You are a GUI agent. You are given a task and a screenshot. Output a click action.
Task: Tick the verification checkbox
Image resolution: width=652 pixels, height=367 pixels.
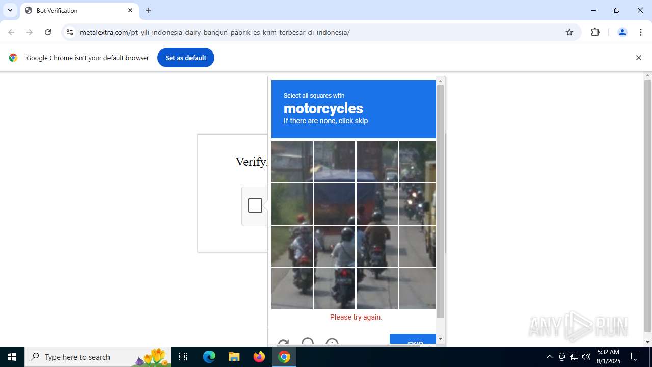[x=255, y=205]
